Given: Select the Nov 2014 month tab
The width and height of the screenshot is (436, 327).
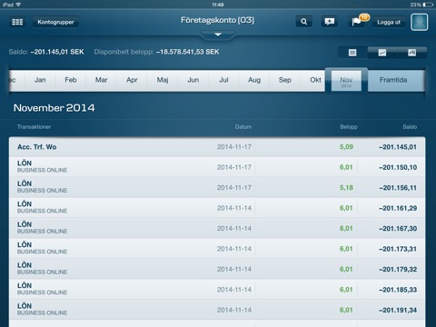Looking at the screenshot, I should click(346, 81).
